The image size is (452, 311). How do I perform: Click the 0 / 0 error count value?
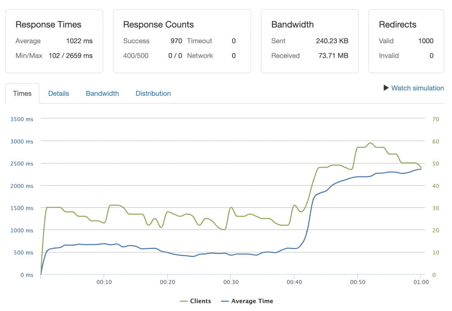[175, 56]
